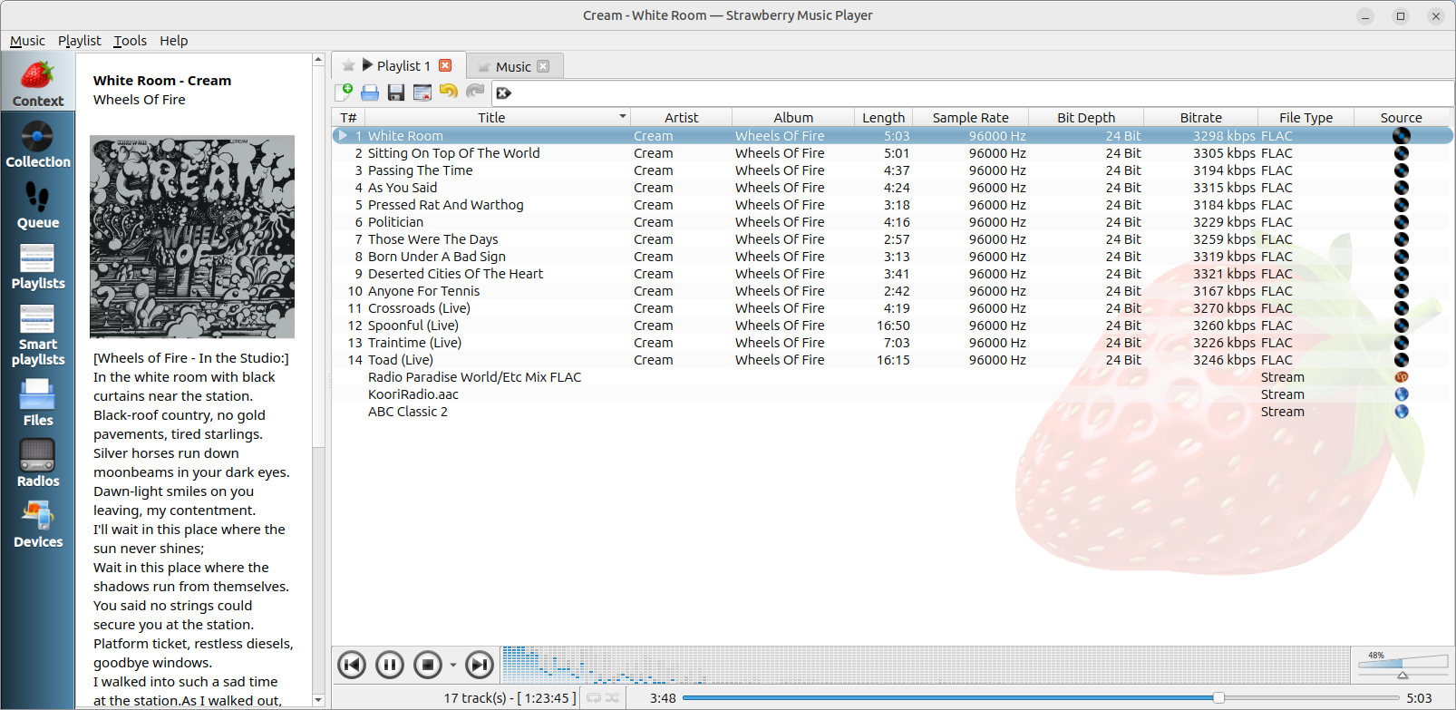Open the Music menu

point(27,40)
